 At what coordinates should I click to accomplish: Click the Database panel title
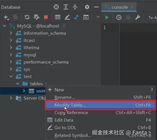(x=11, y=7)
